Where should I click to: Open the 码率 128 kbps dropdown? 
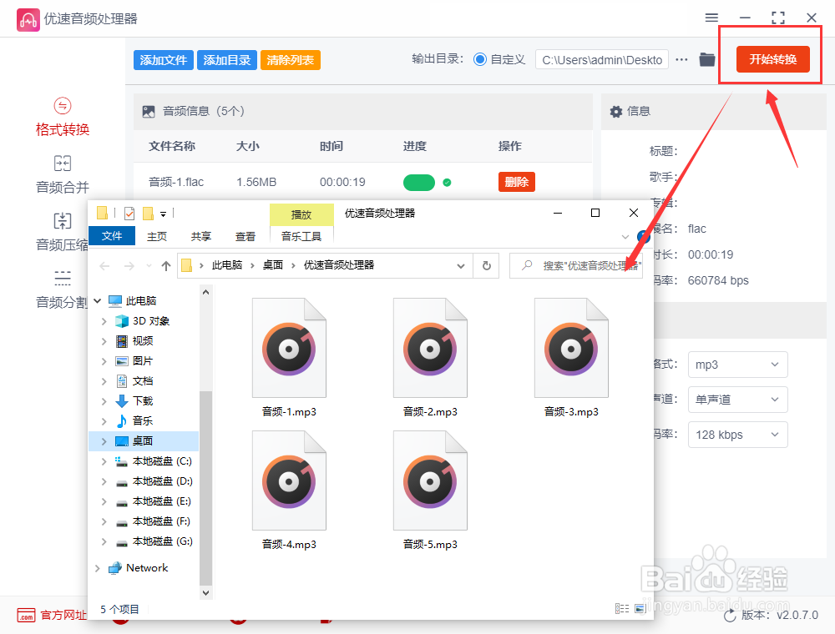coord(737,435)
